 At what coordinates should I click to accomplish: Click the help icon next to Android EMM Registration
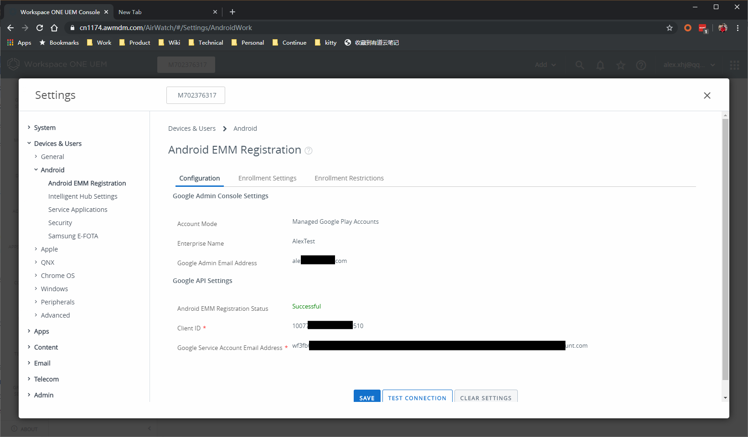(309, 151)
